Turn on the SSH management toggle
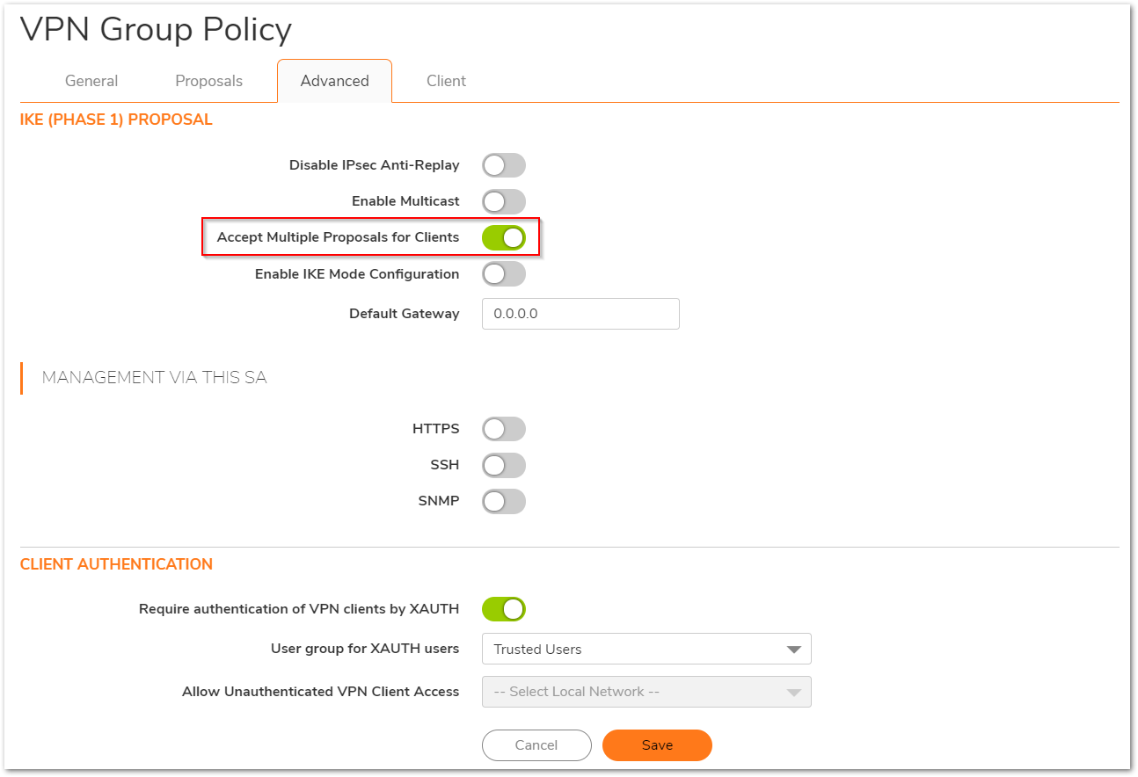1138x777 pixels. (503, 465)
